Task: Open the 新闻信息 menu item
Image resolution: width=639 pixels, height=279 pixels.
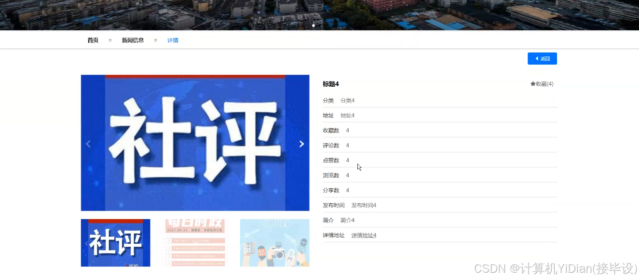Action: click(x=132, y=40)
